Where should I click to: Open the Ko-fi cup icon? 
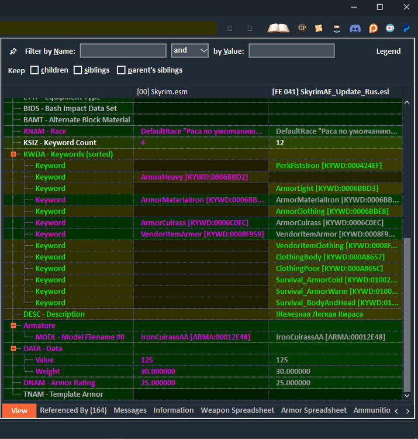[390, 28]
